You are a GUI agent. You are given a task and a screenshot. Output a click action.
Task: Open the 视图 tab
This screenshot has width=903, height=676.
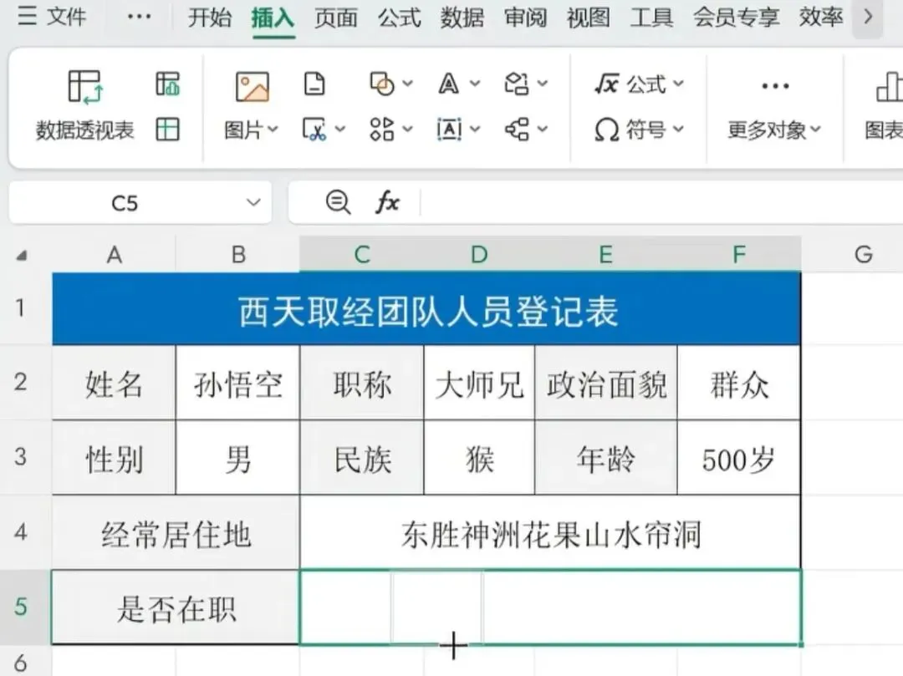pos(588,18)
